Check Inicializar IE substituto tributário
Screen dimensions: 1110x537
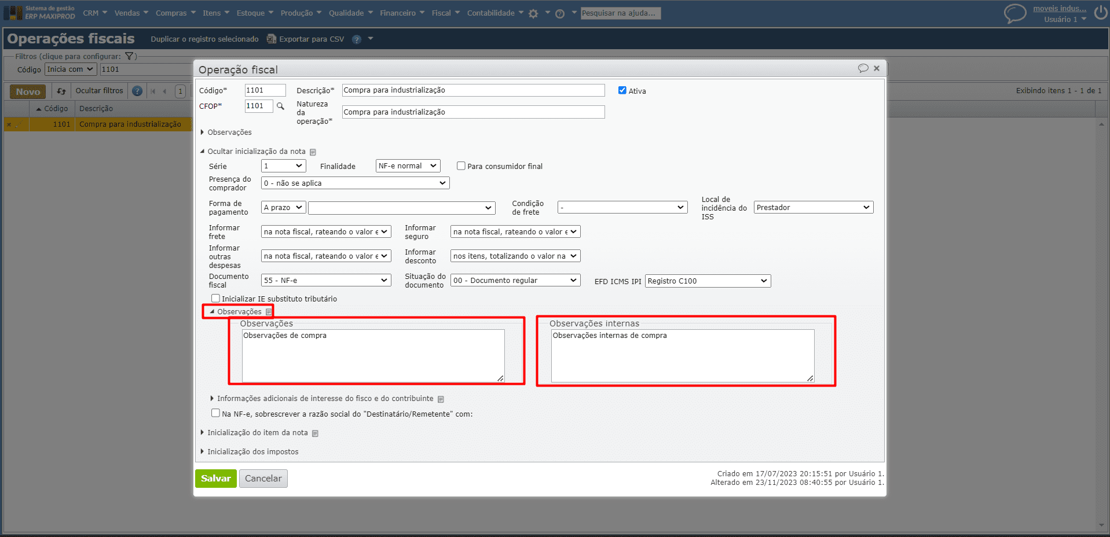(x=215, y=299)
